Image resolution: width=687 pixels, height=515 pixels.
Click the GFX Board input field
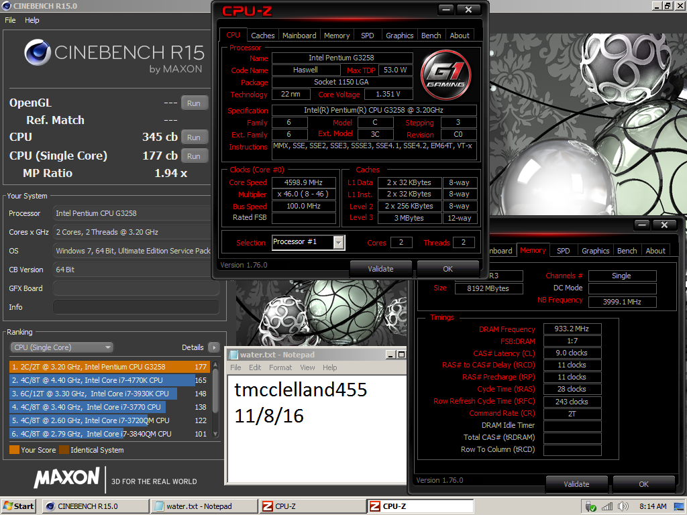136,288
